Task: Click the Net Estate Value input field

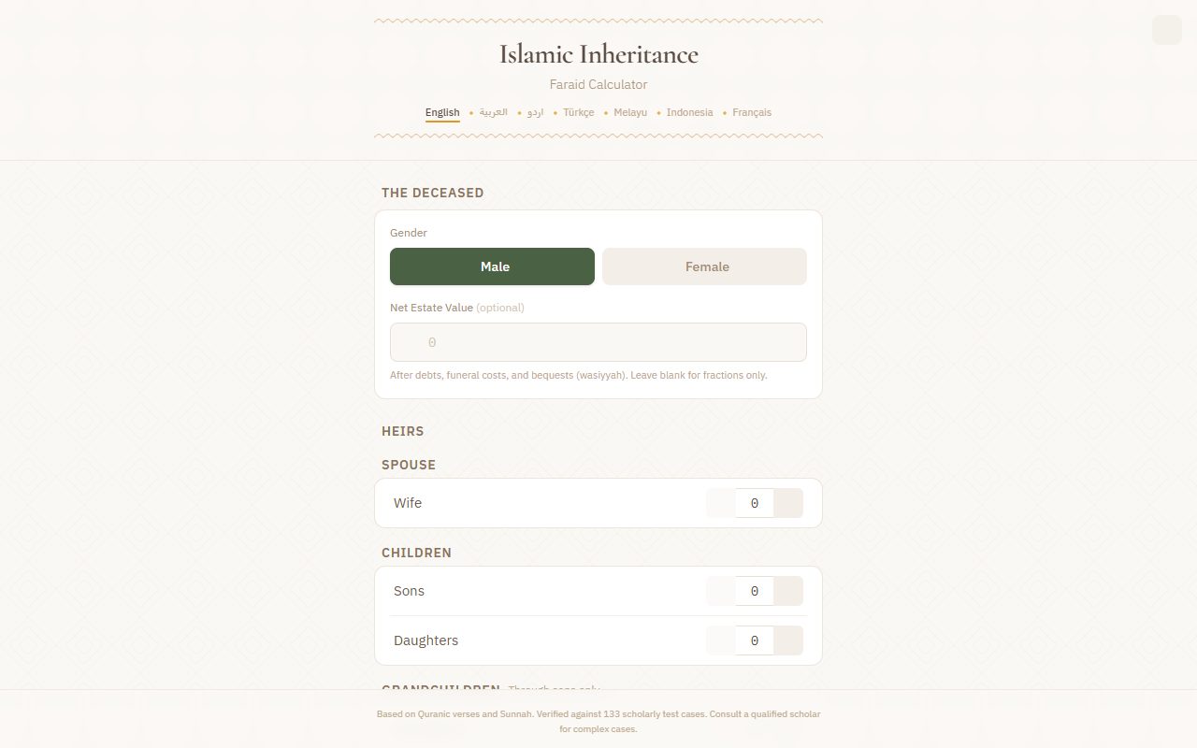Action: (x=598, y=342)
